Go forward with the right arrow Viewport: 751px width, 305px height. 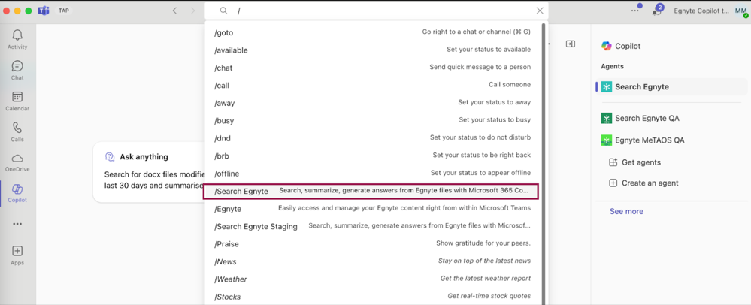(x=192, y=11)
